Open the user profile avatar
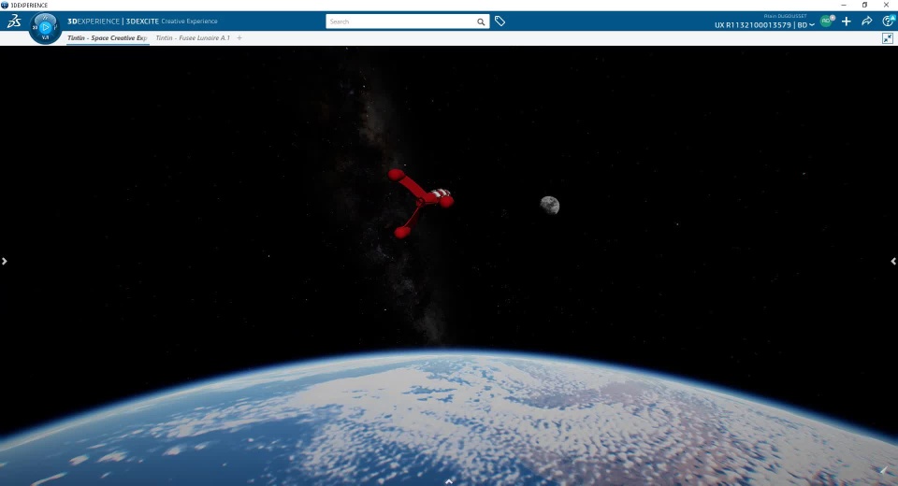This screenshot has height=486, width=898. pos(826,21)
